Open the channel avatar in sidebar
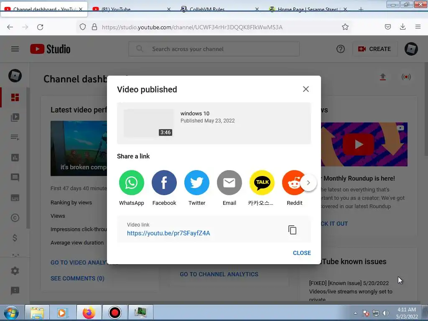Image resolution: width=428 pixels, height=321 pixels. coord(15,76)
